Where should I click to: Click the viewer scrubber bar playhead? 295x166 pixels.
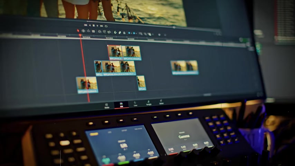pyautogui.click(x=174, y=27)
